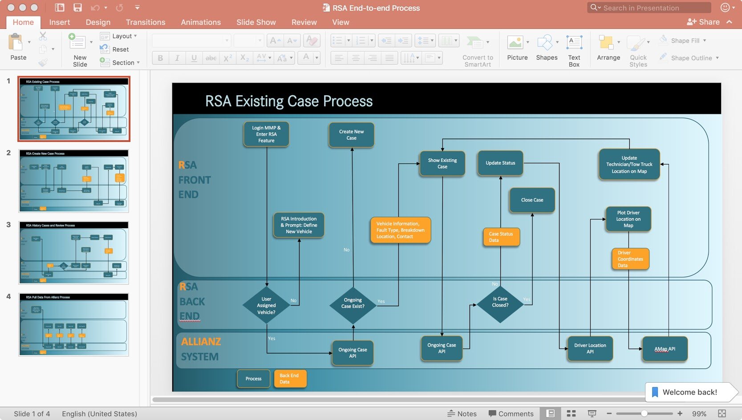Click the Share button
The width and height of the screenshot is (742, 420).
point(703,22)
